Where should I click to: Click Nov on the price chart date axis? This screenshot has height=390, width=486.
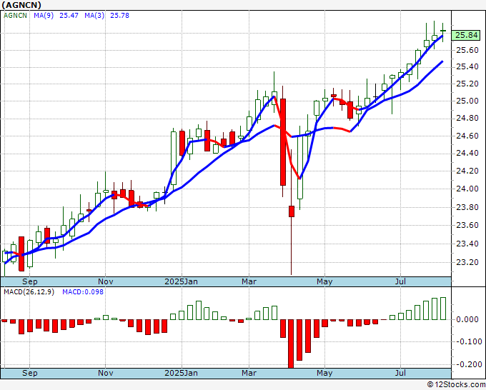[x=105, y=281]
